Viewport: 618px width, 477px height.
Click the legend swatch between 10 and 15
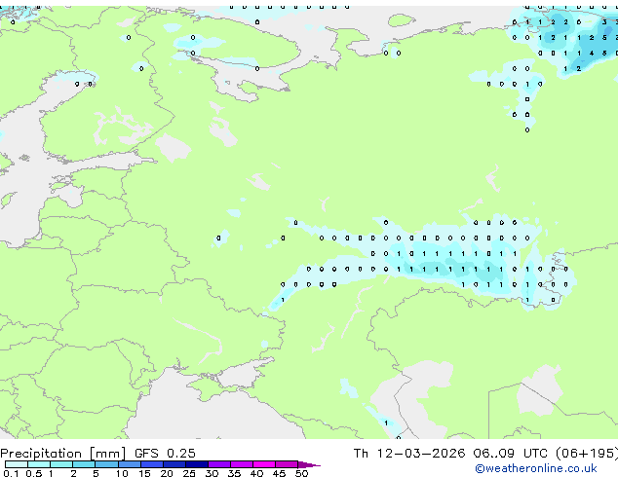[130, 464]
